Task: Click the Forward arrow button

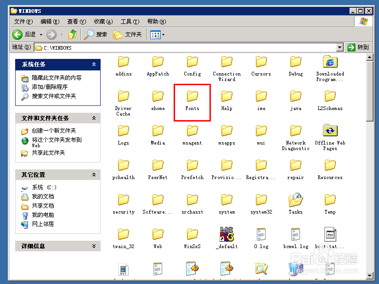Action: [x=51, y=35]
